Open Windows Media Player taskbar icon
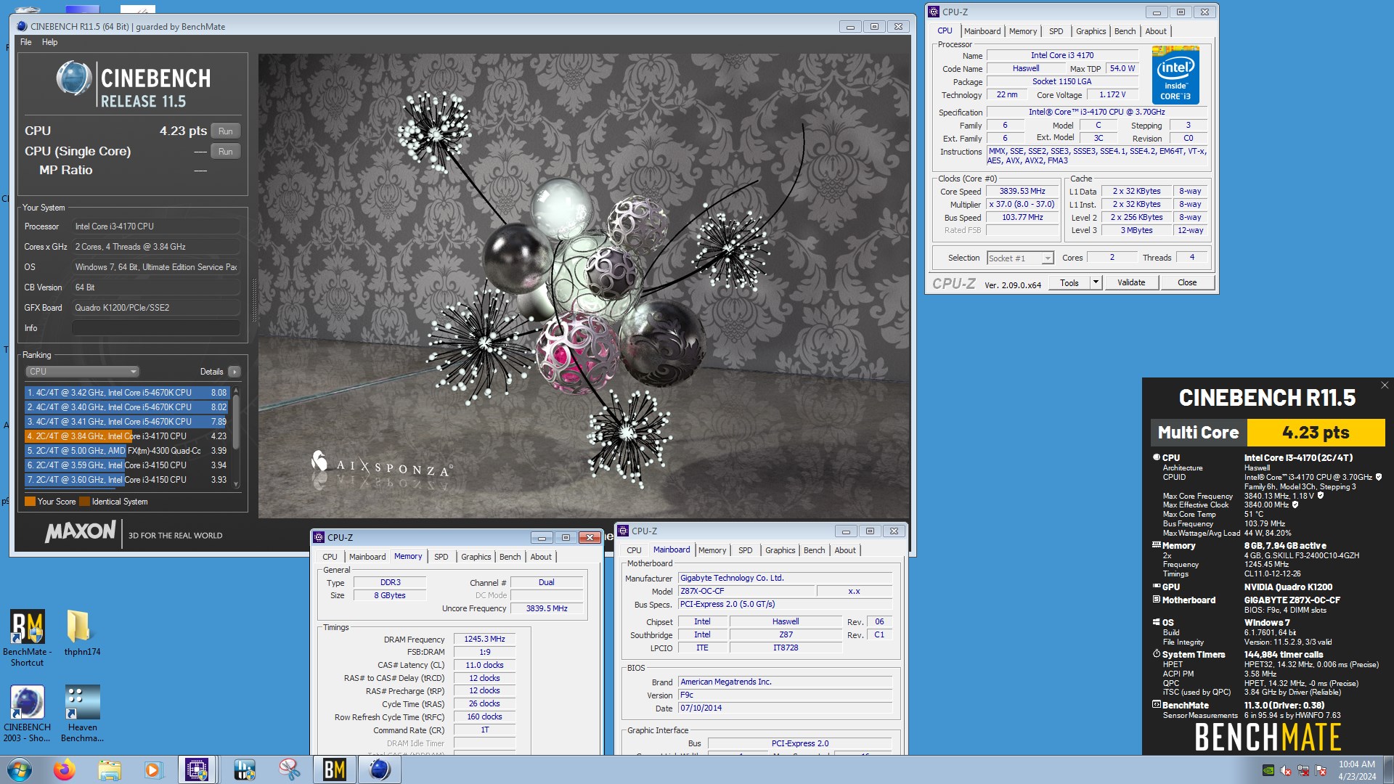Image resolution: width=1394 pixels, height=784 pixels. (x=153, y=769)
